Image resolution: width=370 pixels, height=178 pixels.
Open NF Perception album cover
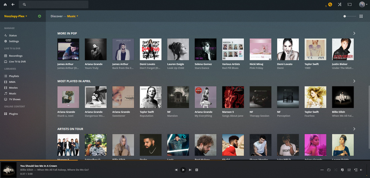[288, 97]
